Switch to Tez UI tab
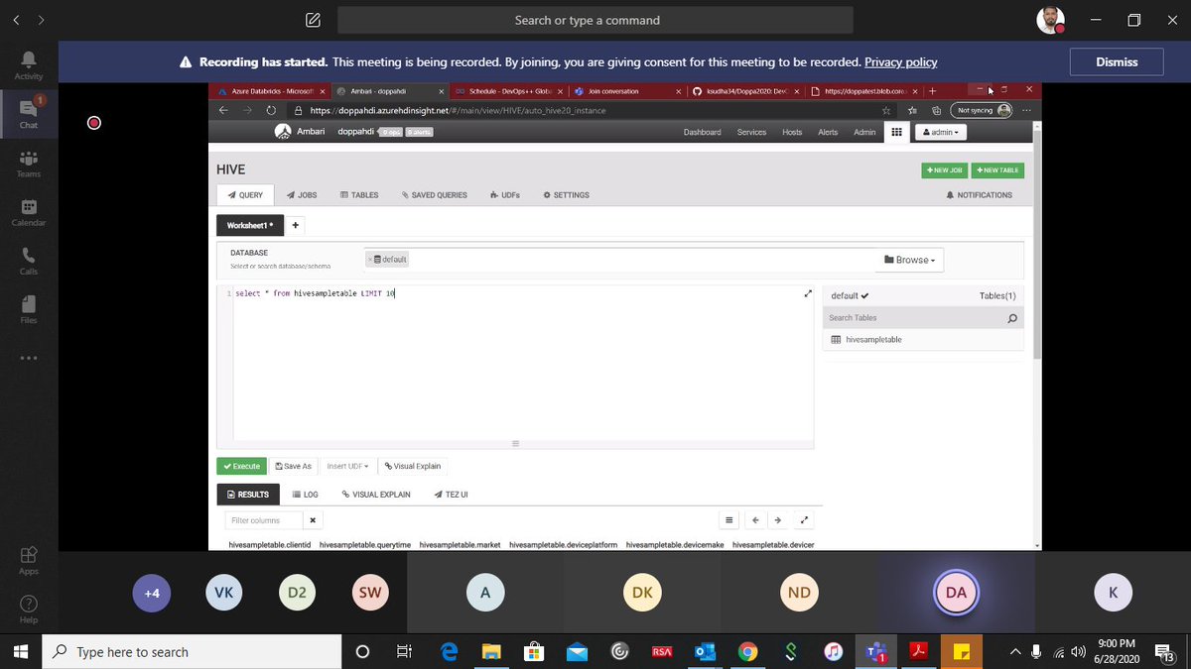The width and height of the screenshot is (1191, 669). click(x=451, y=494)
